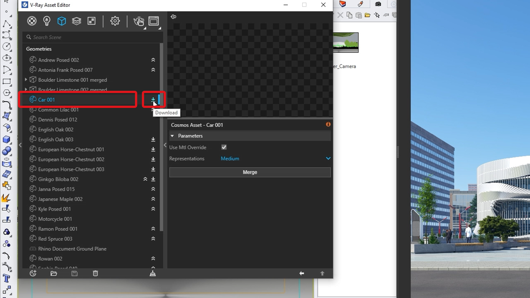
Task: Expand Ginkgo Biloba 002 tree item
Action: point(145,179)
